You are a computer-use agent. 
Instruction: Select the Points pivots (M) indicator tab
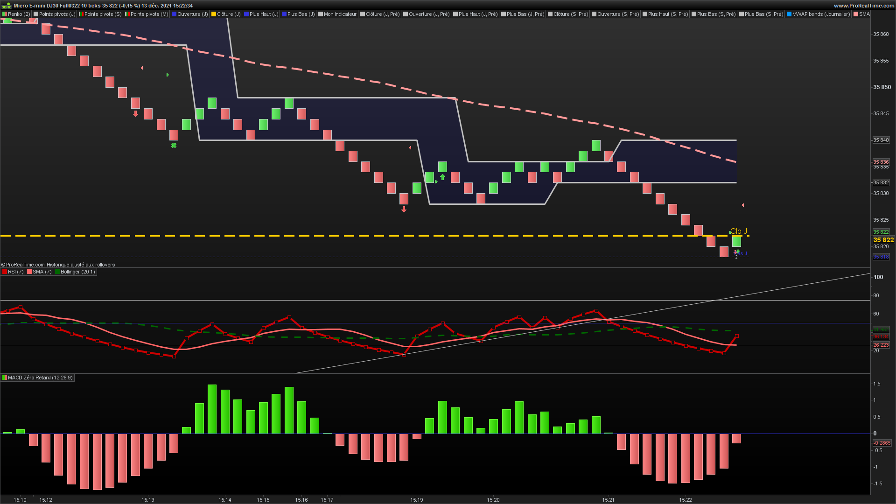tap(149, 14)
